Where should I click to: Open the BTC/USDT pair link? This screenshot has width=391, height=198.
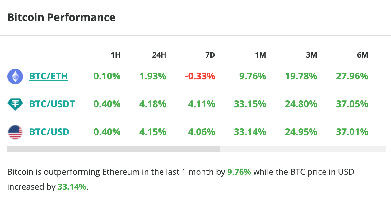coord(52,104)
